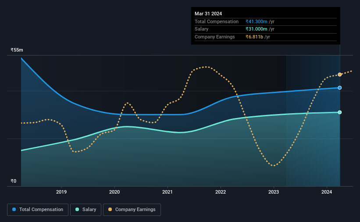This screenshot has height=222, width=360.
Task: Click the 2020 x-axis label
Action: click(114, 192)
